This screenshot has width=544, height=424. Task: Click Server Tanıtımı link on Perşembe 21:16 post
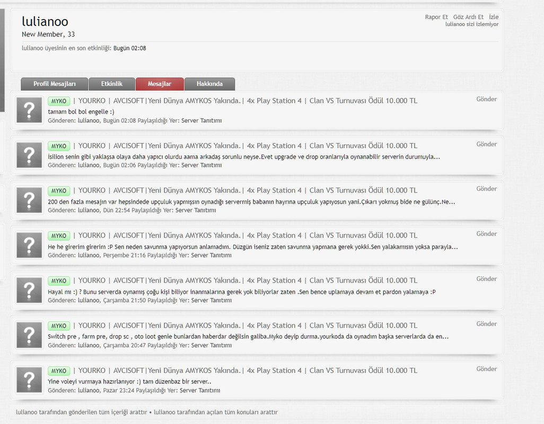(211, 255)
